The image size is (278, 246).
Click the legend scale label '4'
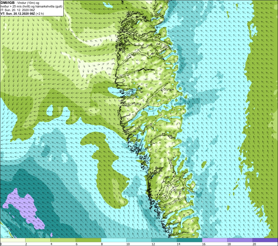[x=51, y=244]
